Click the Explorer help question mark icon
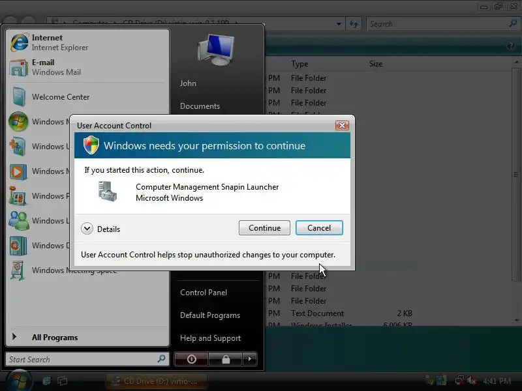 click(x=511, y=46)
